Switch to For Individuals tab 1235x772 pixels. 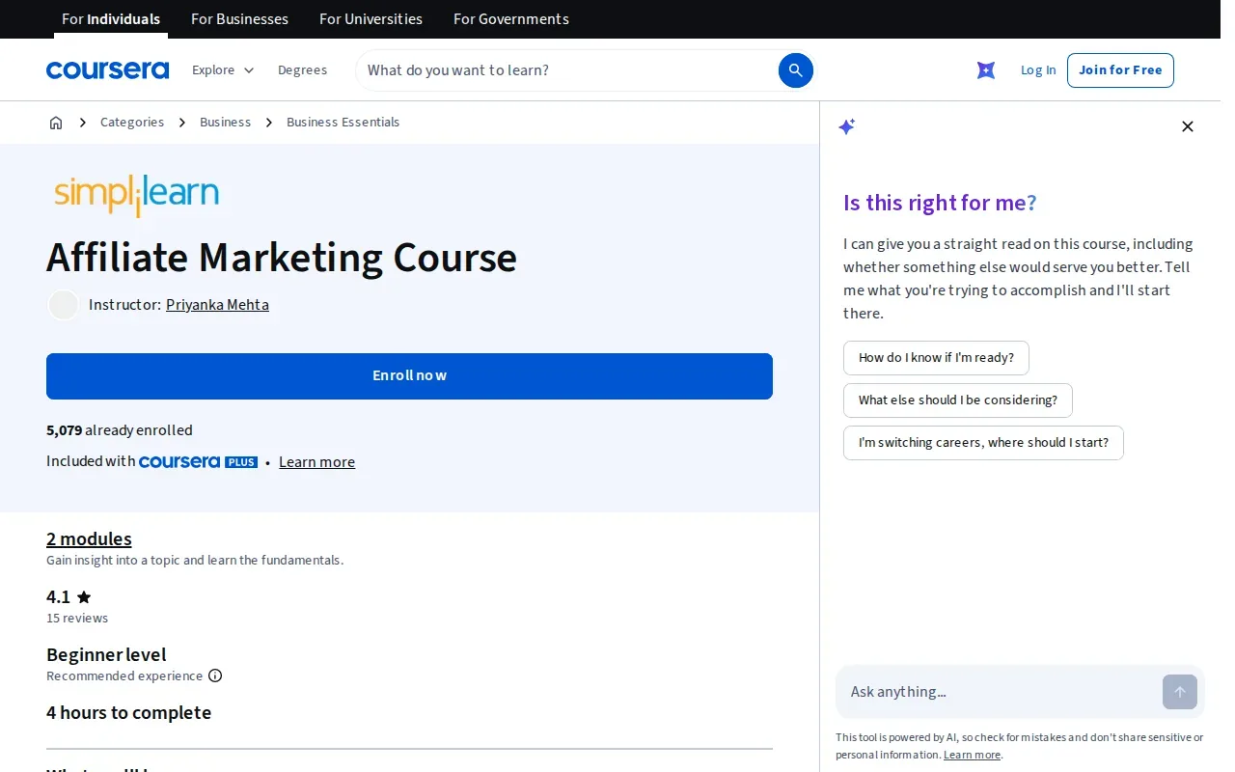pos(111,19)
